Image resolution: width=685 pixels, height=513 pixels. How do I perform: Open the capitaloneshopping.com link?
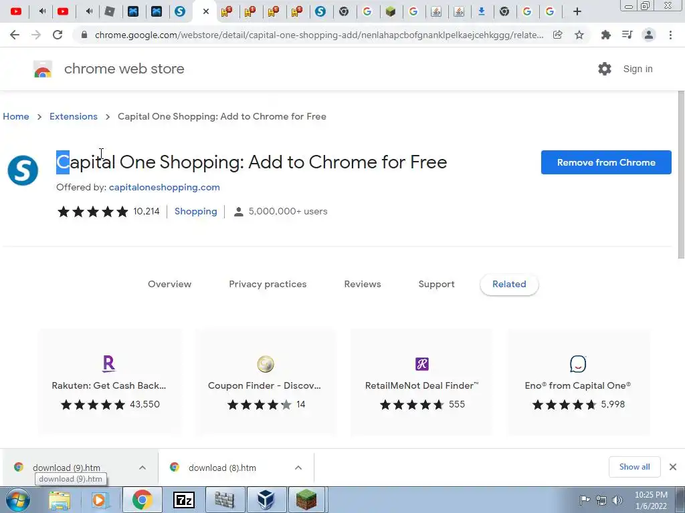click(x=165, y=187)
